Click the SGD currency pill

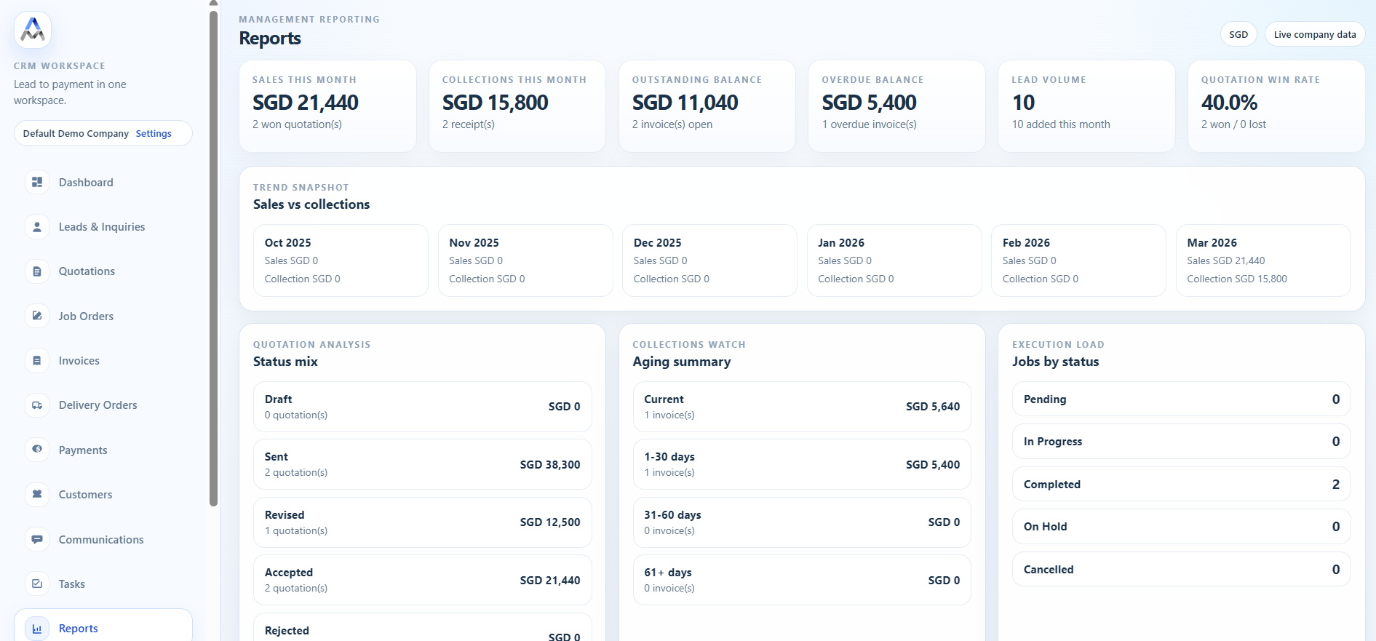1238,34
